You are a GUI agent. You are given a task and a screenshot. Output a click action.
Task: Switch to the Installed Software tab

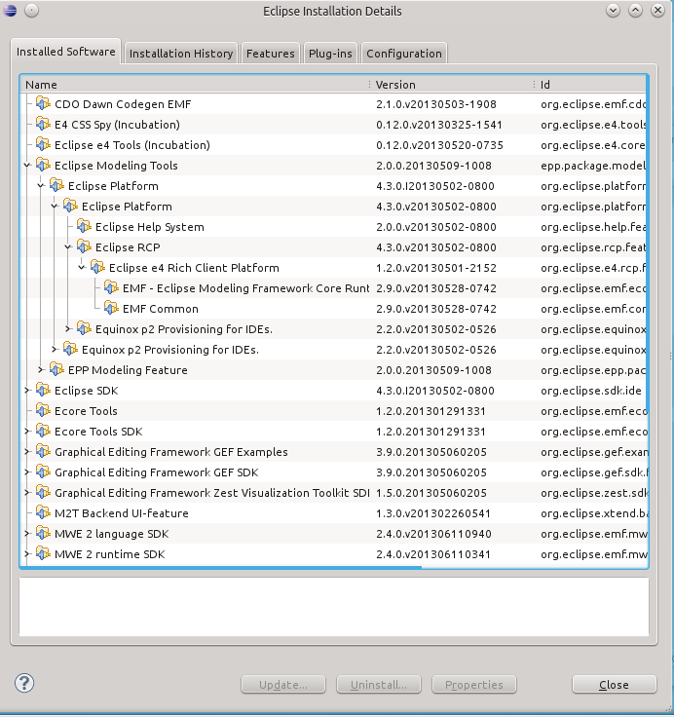(66, 52)
